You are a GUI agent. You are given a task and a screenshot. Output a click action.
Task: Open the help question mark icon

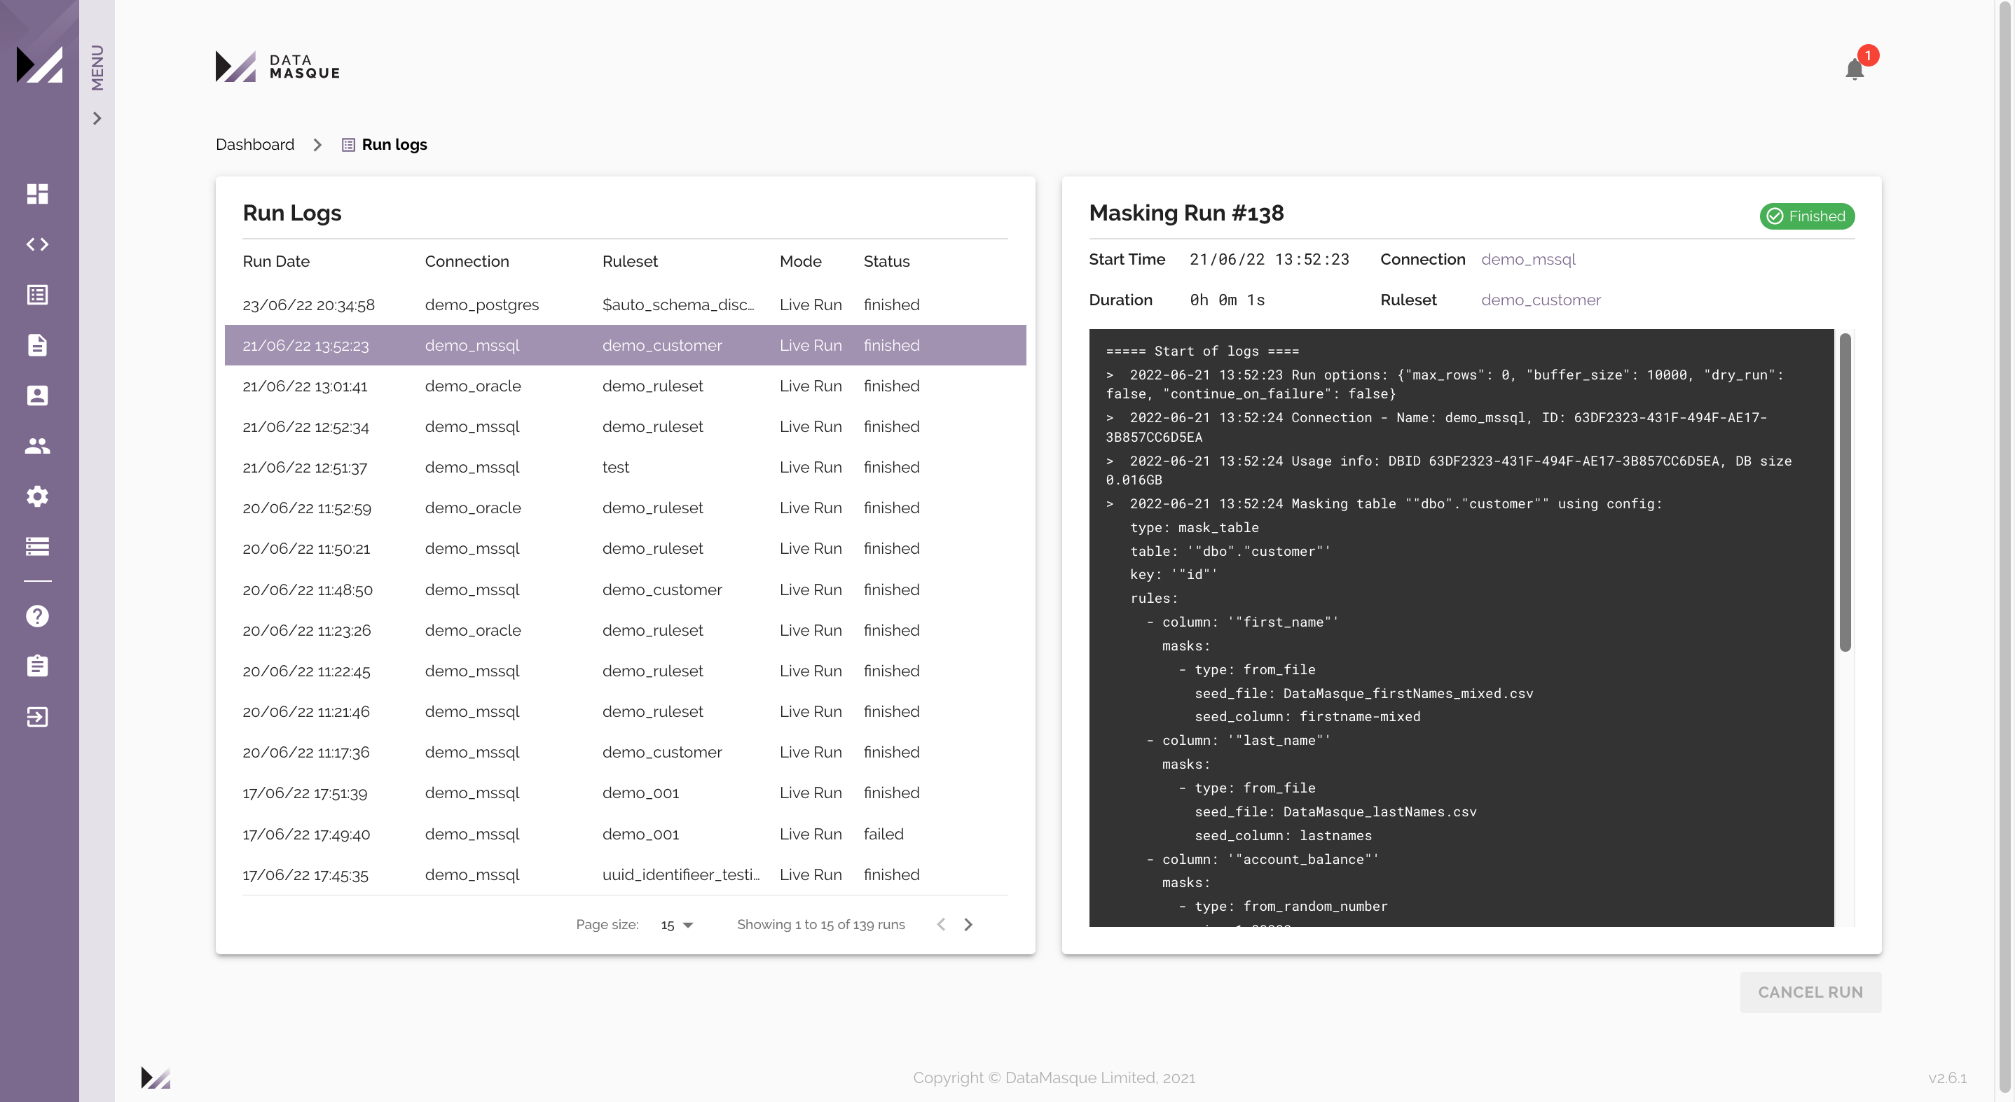click(38, 616)
